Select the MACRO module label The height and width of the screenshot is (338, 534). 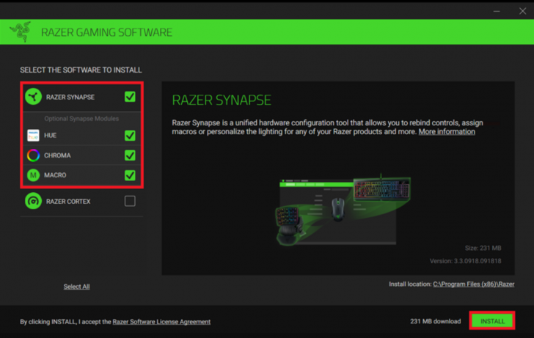click(55, 175)
